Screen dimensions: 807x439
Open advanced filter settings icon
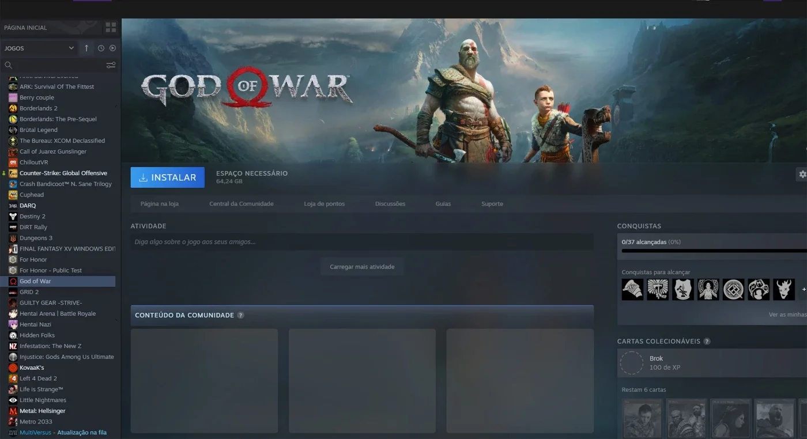[x=111, y=65]
